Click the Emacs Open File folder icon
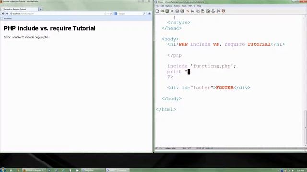Image resolution: width=307 pixels, height=172 pixels. click(x=162, y=11)
